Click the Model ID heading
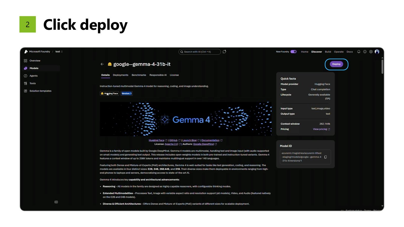The height and width of the screenshot is (227, 404). (x=286, y=146)
